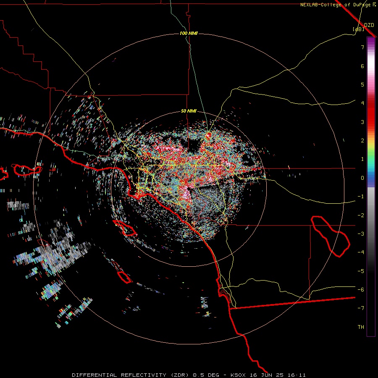The image size is (378, 378).
Task: Click the 7 tick label on the color scale
Action: point(362,47)
